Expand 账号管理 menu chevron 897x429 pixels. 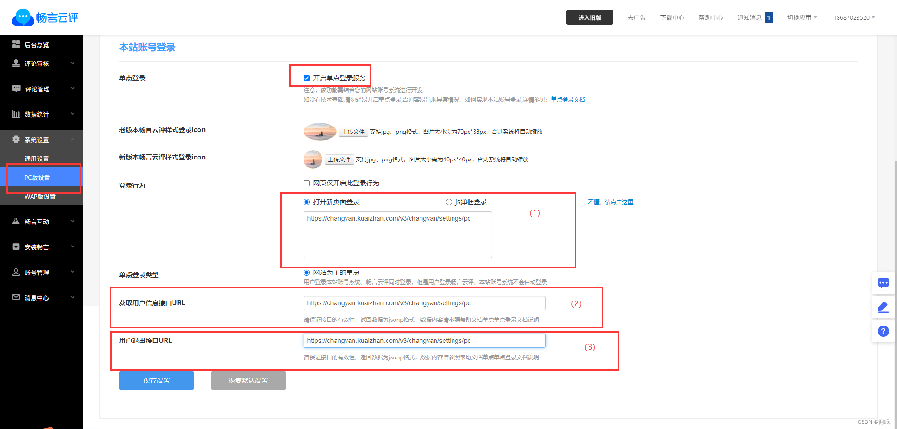(x=73, y=271)
